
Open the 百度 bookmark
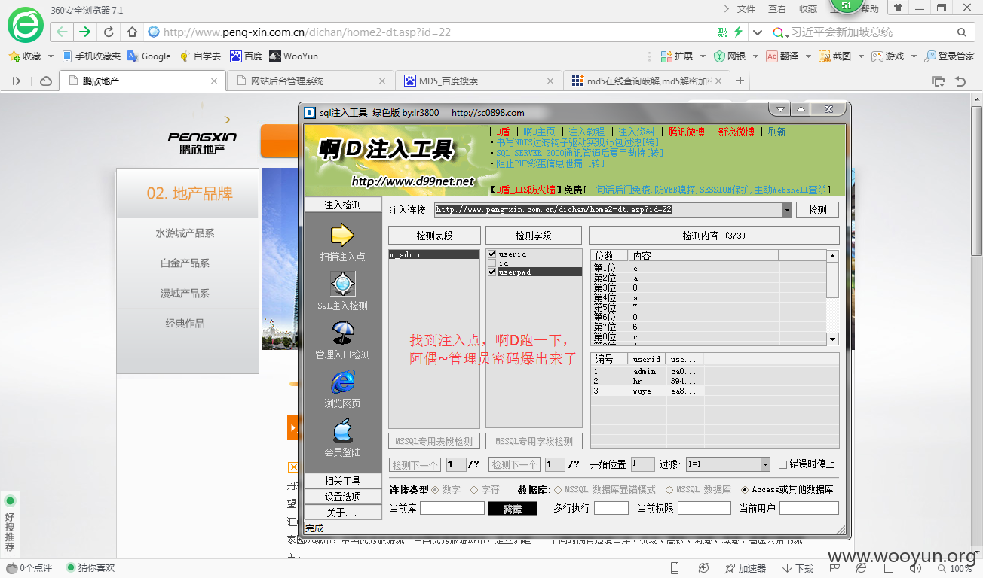pos(247,56)
